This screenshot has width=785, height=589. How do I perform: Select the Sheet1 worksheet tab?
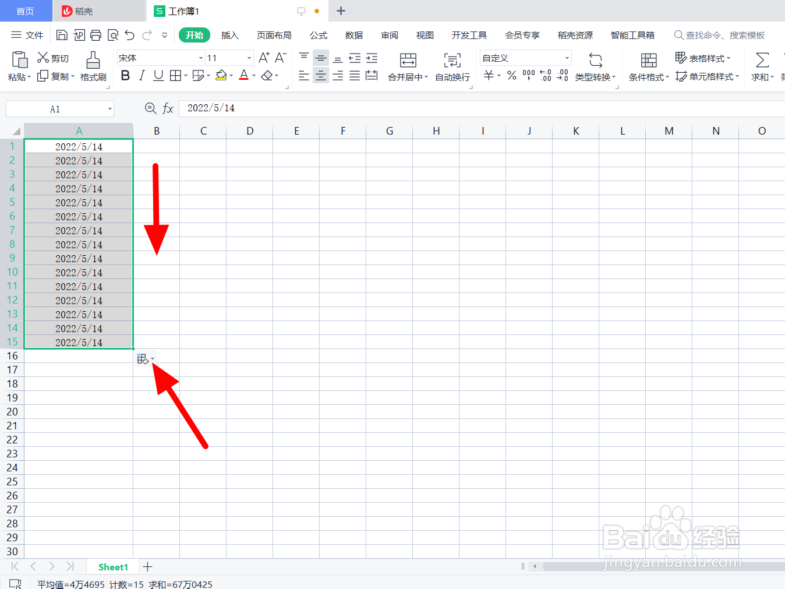113,567
